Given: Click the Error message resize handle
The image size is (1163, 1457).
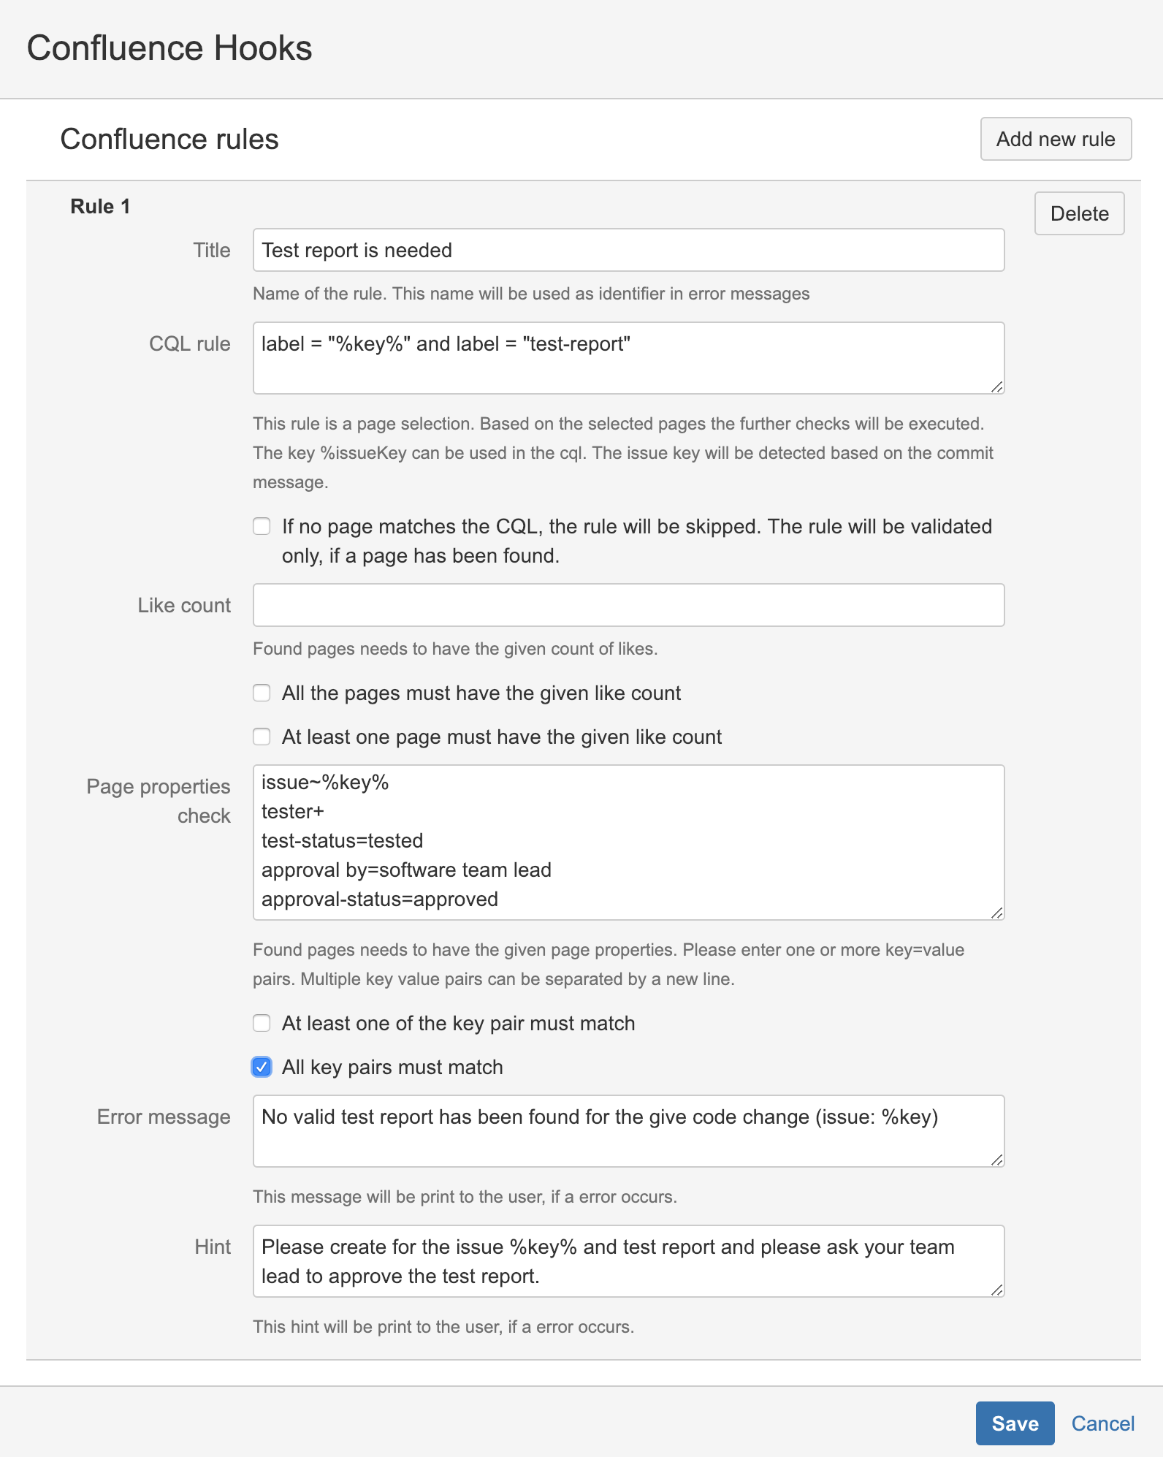Looking at the screenshot, I should pos(997,1160).
